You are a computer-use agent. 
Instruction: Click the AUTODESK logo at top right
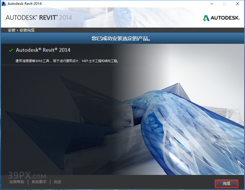[221, 17]
